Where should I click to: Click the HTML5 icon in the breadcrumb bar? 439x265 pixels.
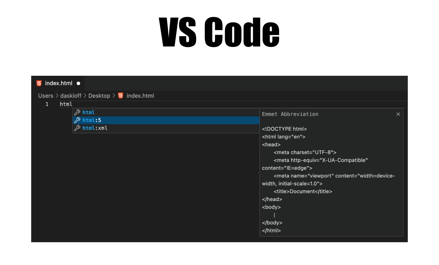click(x=120, y=96)
